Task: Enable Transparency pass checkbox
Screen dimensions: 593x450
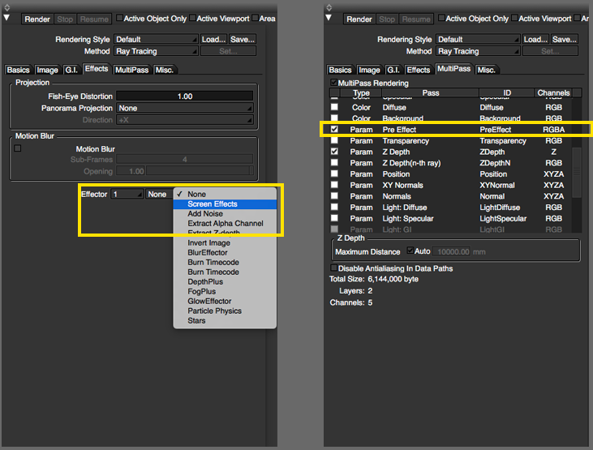Action: (x=334, y=140)
